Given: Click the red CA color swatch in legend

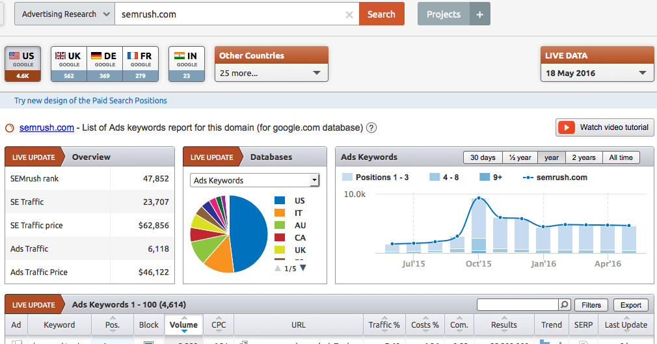Looking at the screenshot, I should coord(280,237).
